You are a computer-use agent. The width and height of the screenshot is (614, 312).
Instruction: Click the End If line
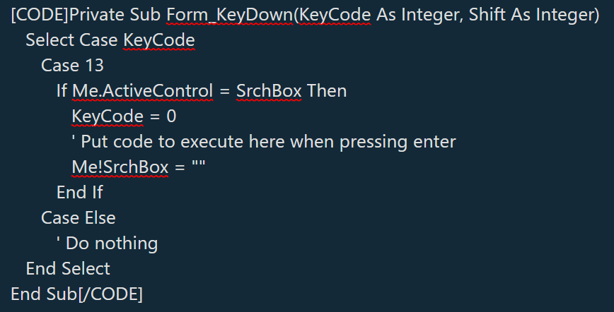79,193
